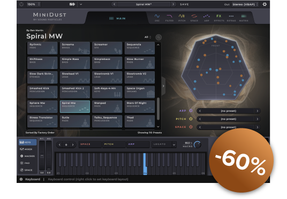
Task: Select the Screamer SFX preset
Action: (107, 48)
